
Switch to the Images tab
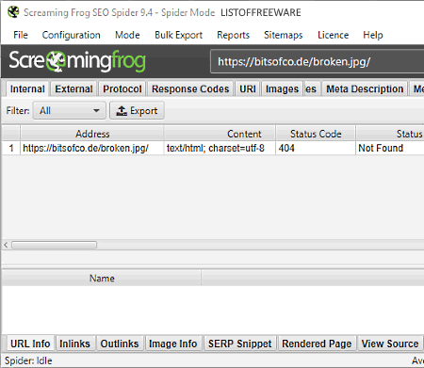[282, 89]
